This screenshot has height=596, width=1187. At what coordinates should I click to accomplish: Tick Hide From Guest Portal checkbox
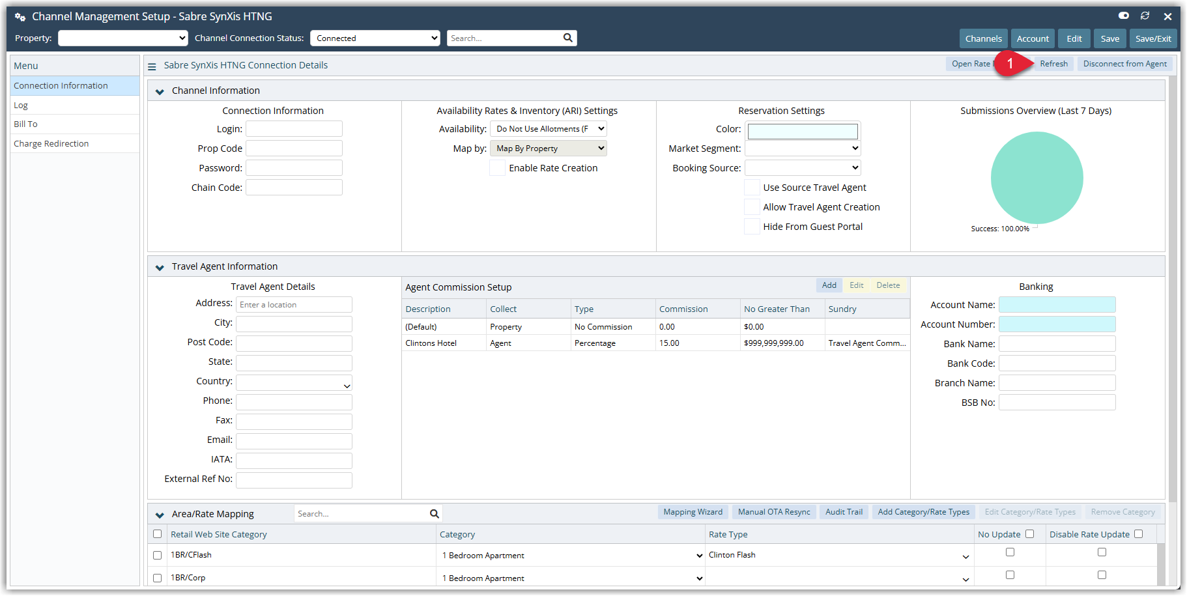click(752, 227)
